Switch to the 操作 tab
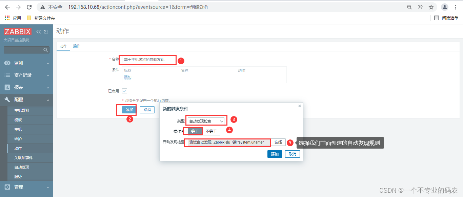 click(77, 46)
